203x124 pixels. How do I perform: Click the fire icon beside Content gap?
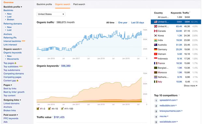pos(18,81)
